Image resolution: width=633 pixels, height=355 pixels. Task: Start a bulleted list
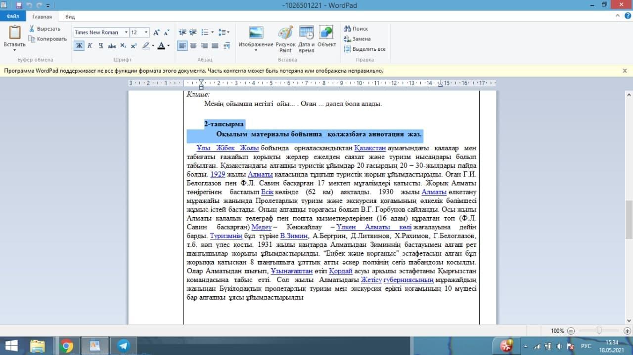(x=205, y=32)
